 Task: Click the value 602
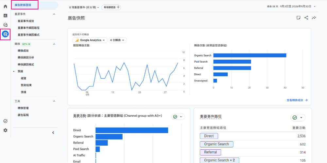tap(303, 144)
